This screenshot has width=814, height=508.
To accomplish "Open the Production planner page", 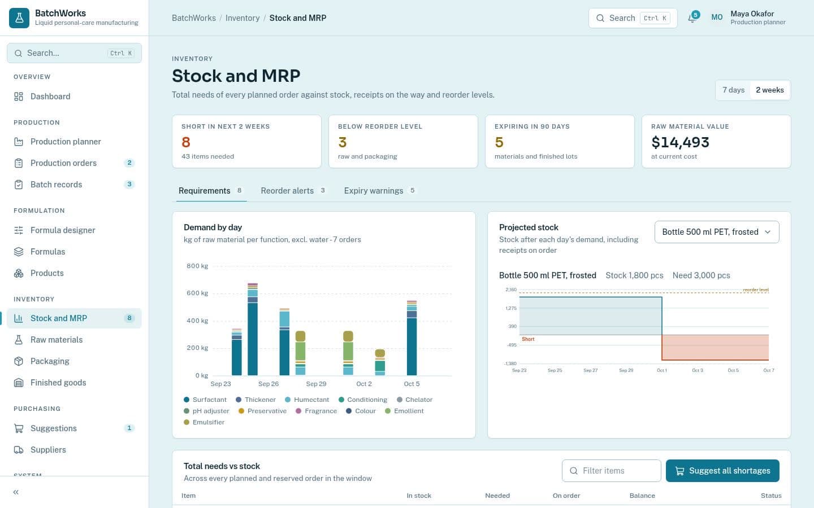I will 74,142.
